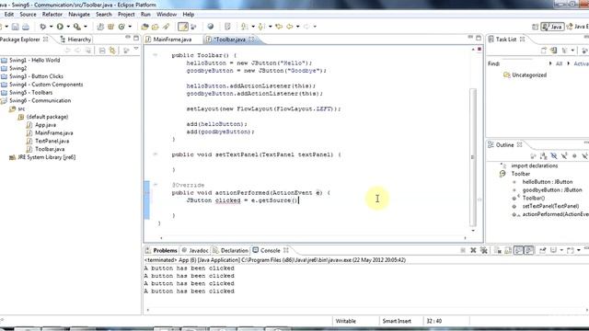Open the Navigate menu

[79, 15]
